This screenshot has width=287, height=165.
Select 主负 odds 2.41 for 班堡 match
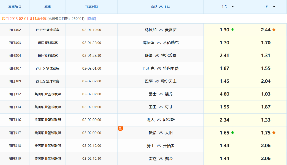pyautogui.click(x=224, y=56)
